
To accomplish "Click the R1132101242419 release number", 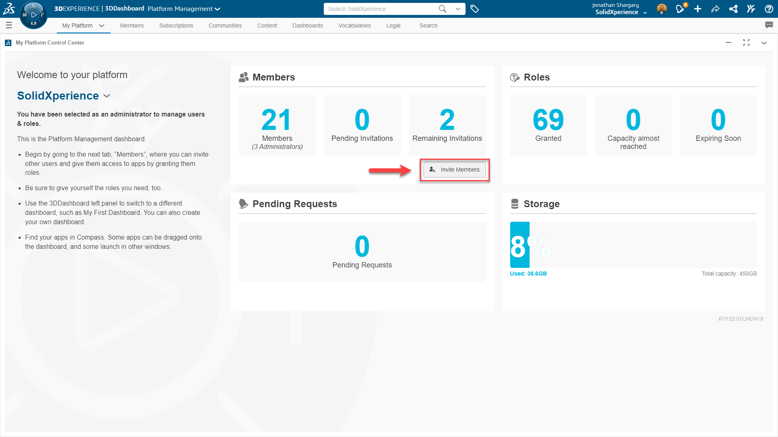I will click(741, 319).
